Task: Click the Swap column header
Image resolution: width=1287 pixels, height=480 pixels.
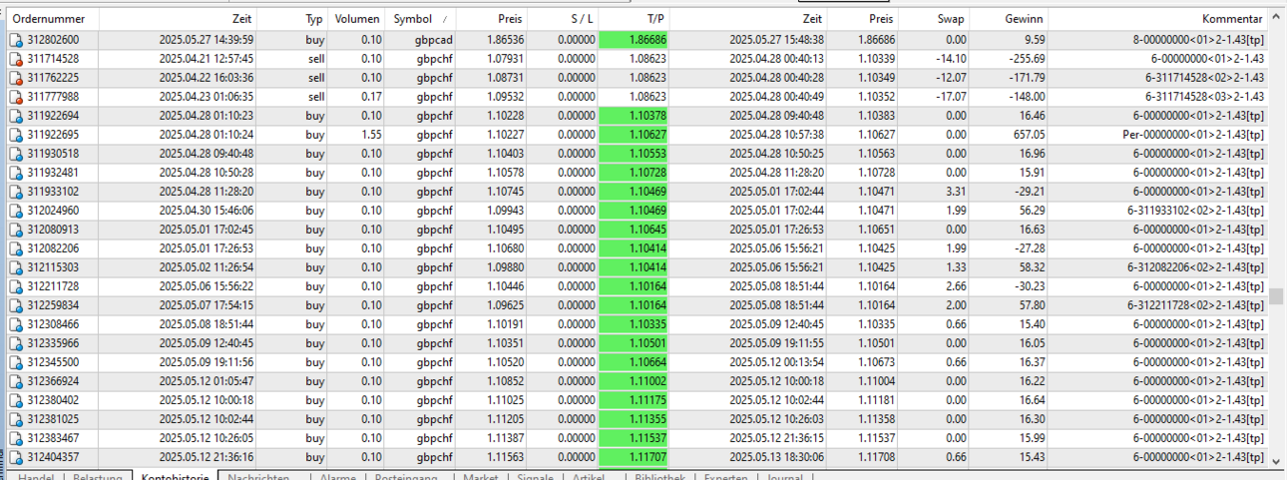Action: [935, 19]
